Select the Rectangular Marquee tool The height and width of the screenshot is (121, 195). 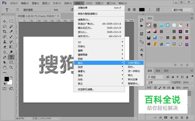click(11, 21)
